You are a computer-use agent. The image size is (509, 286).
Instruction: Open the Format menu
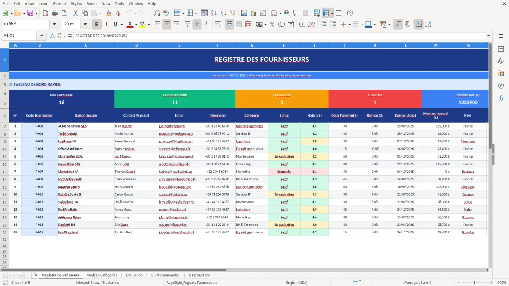(59, 3)
